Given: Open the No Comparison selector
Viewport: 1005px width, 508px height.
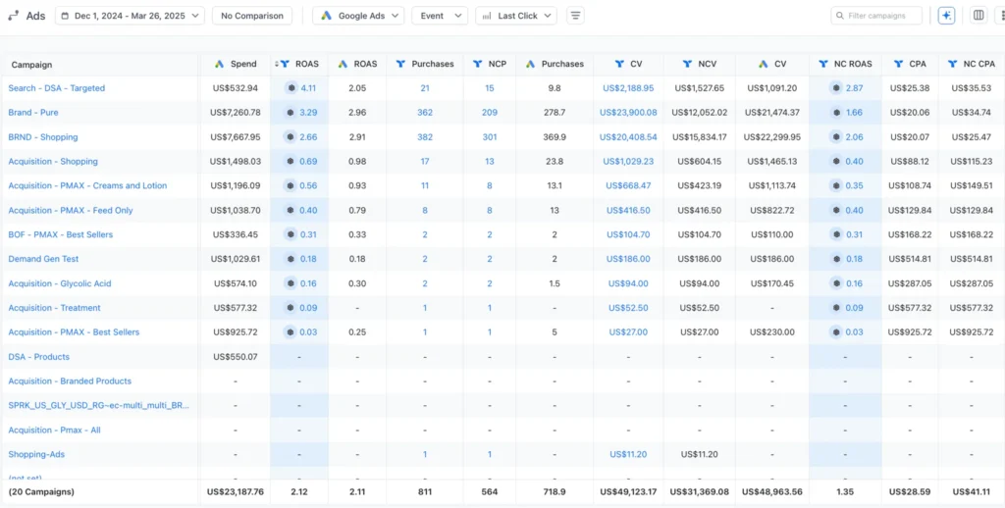Looking at the screenshot, I should point(252,16).
